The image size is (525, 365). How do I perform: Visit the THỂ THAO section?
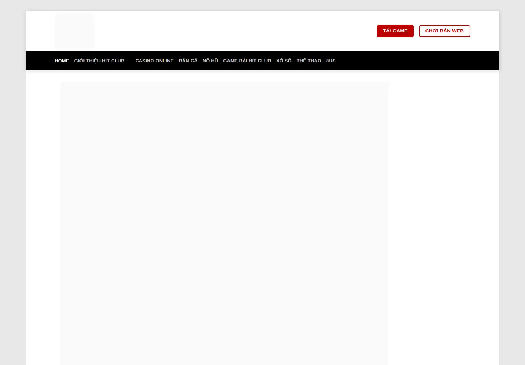coord(309,61)
